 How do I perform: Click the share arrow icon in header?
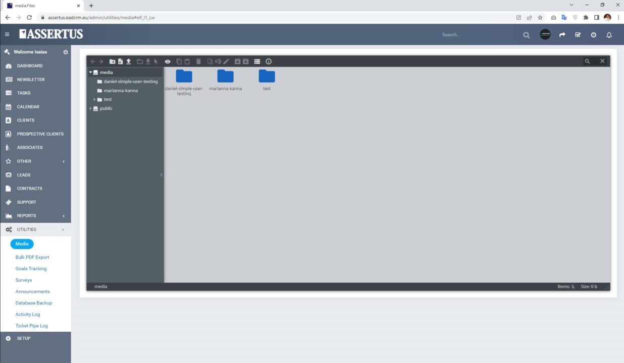click(562, 35)
